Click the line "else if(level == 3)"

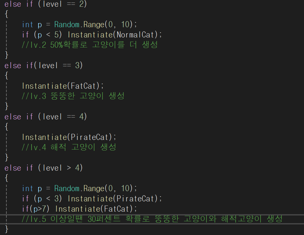(x=44, y=65)
